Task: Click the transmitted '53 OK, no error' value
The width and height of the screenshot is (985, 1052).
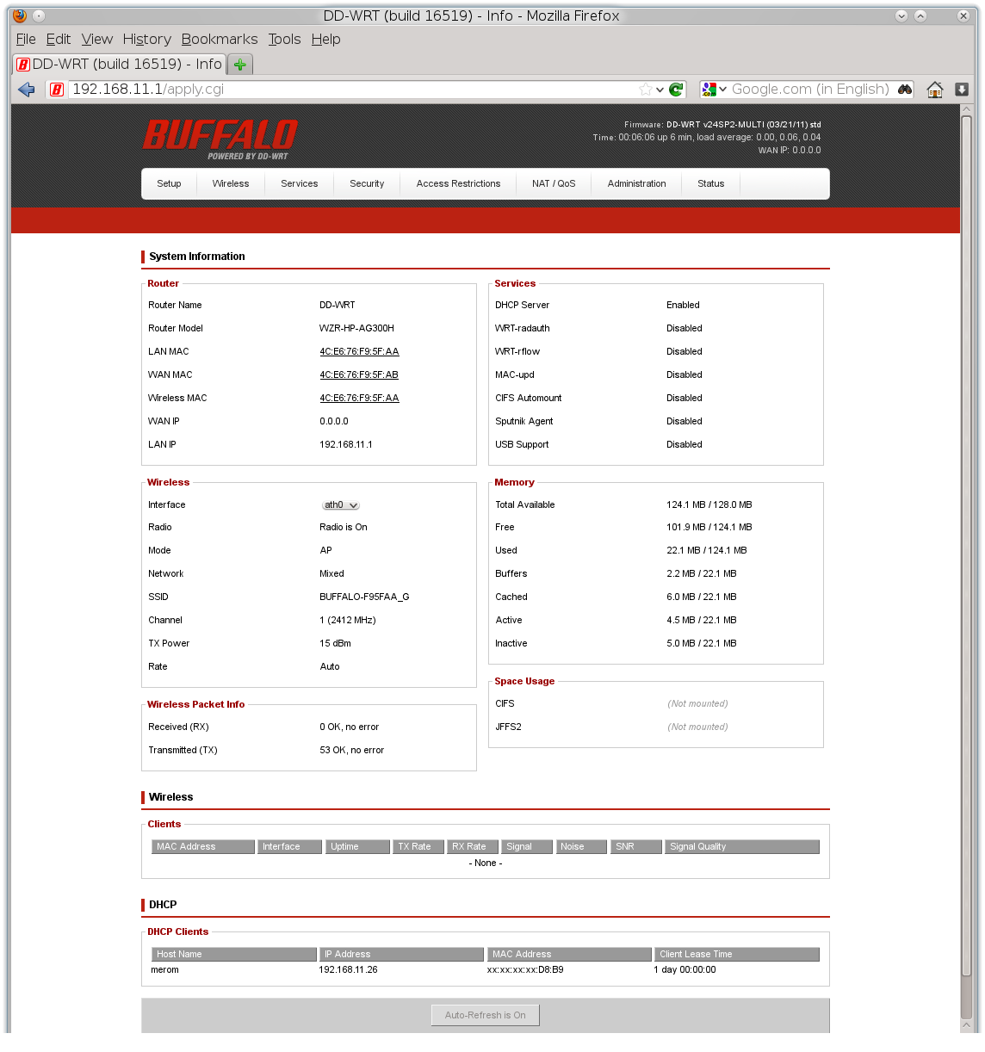Action: 352,751
